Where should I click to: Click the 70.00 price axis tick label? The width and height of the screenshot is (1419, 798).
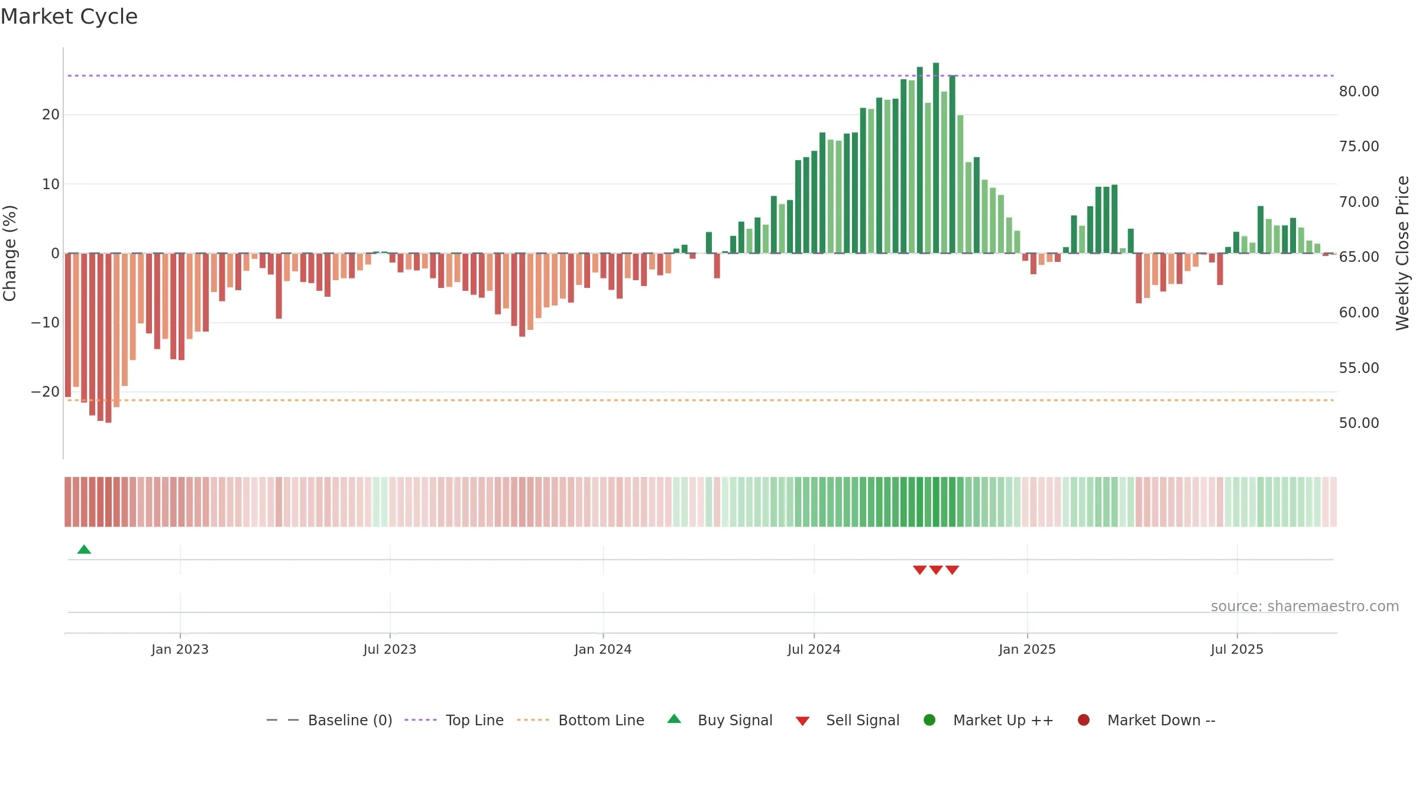(1359, 202)
